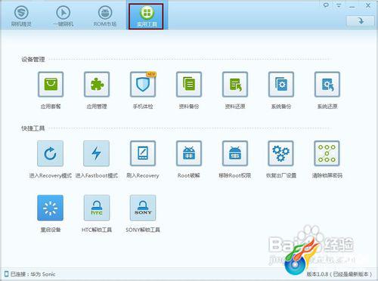Screen dimensions: 378x281
Task: Click the version 1.0.8 status text
Action: (339, 274)
